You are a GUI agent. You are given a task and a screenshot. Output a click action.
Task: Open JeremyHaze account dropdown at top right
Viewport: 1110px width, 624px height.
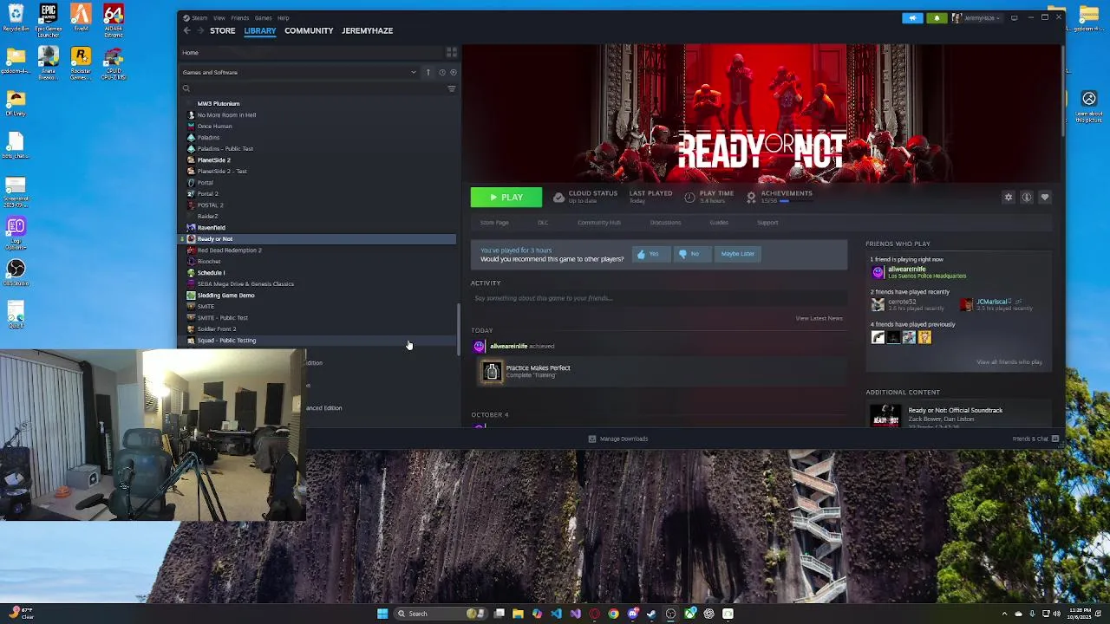[x=976, y=17]
